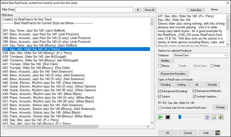Toggle the loop demo icon

(207, 117)
